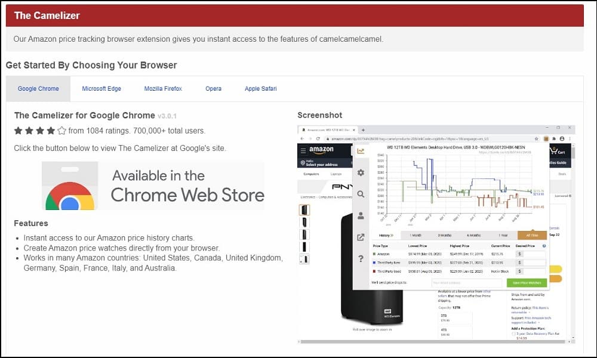Open the Amazon Cart icon
The image size is (597, 358).
pos(558,151)
